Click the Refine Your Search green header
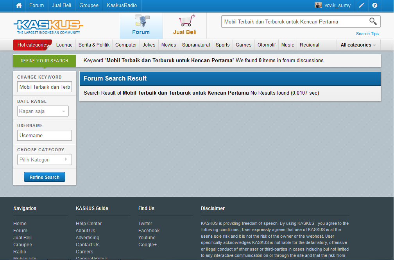394x260 pixels. coord(44,61)
